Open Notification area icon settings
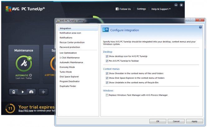This screenshot has width=207, height=127. (x=70, y=33)
